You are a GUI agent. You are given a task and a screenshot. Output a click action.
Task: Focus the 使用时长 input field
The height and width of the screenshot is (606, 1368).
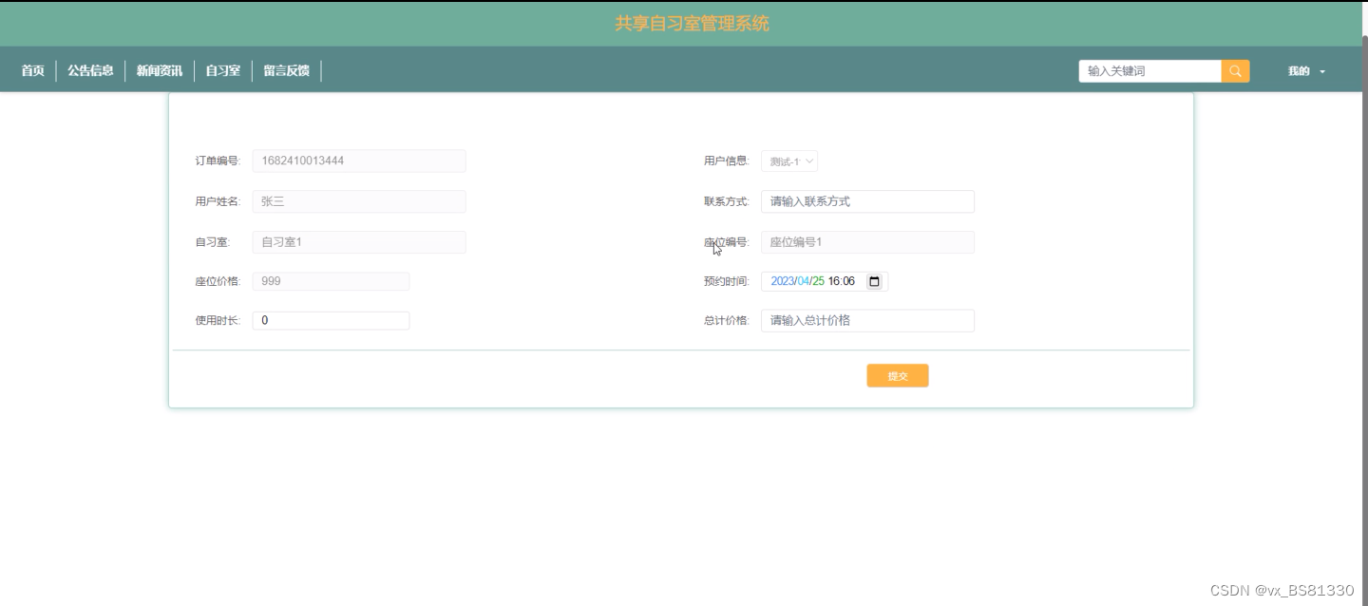tap(331, 321)
